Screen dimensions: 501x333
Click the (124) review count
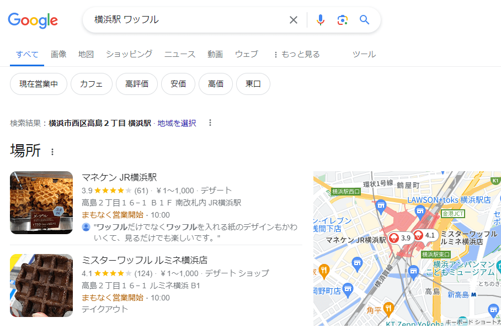(143, 273)
